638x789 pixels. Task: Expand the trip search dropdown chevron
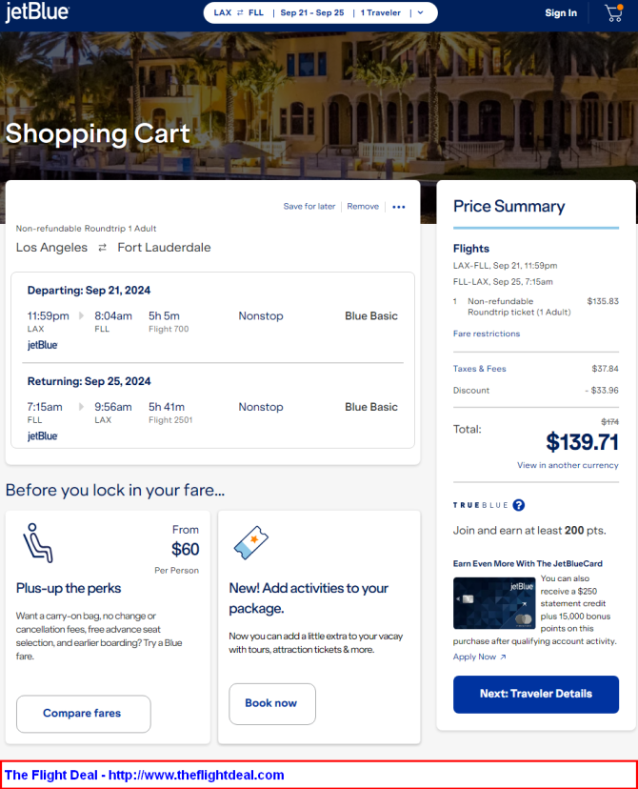(421, 13)
